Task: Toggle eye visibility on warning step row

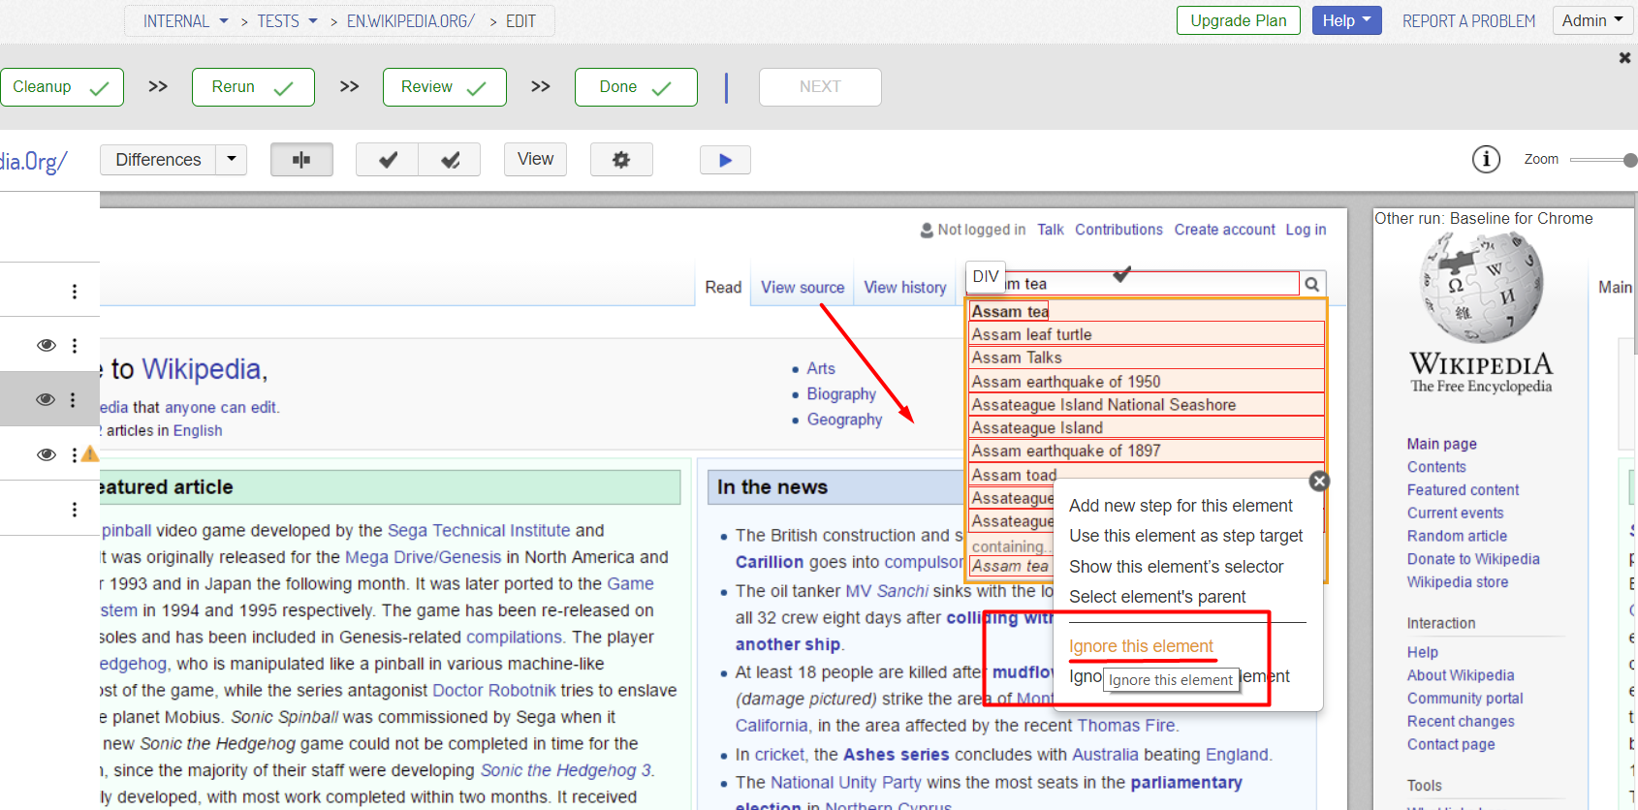Action: 46,454
